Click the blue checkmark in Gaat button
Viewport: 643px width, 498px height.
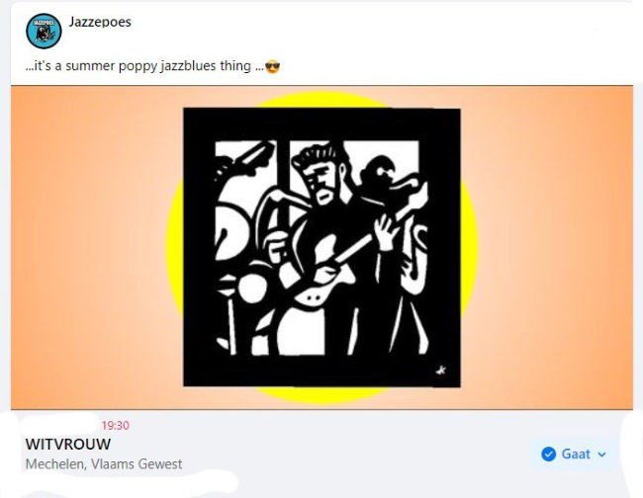click(x=548, y=454)
